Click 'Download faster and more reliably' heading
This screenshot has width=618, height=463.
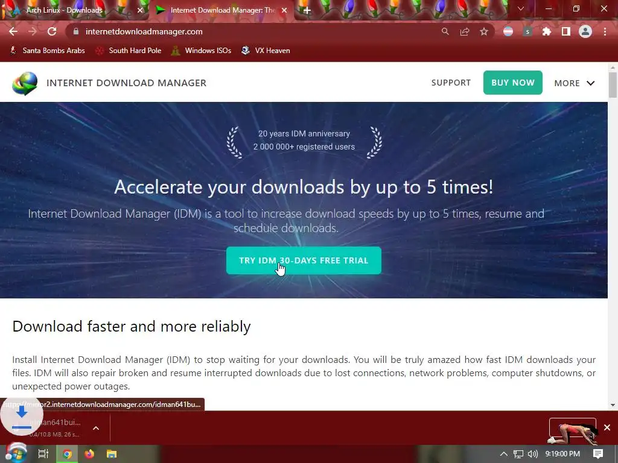click(132, 326)
